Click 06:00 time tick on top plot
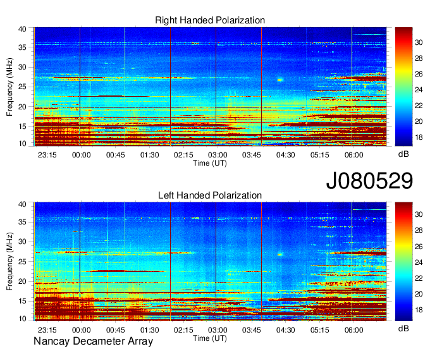 (x=353, y=155)
